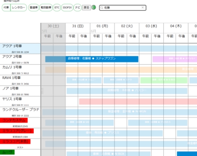Viewport: 197px width, 156px height.
Task: Toggle the 軽自動車 filter chip
Action: coord(46,7)
